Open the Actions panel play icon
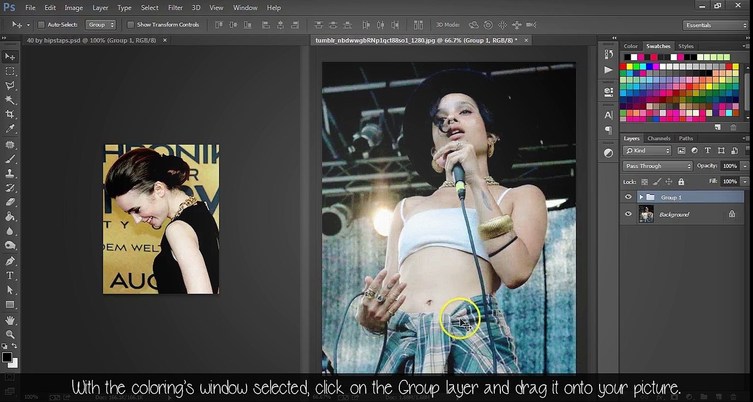Image resolution: width=753 pixels, height=402 pixels. coord(609,70)
